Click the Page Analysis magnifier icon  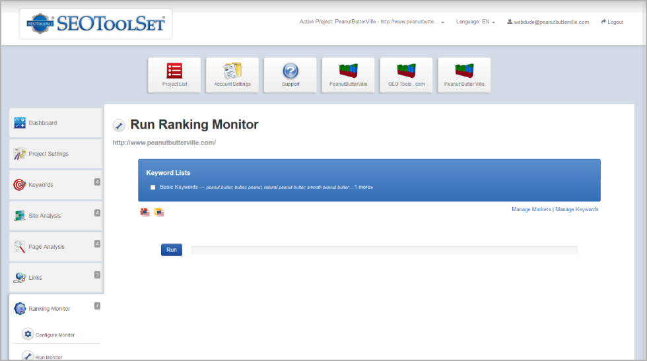(x=20, y=246)
